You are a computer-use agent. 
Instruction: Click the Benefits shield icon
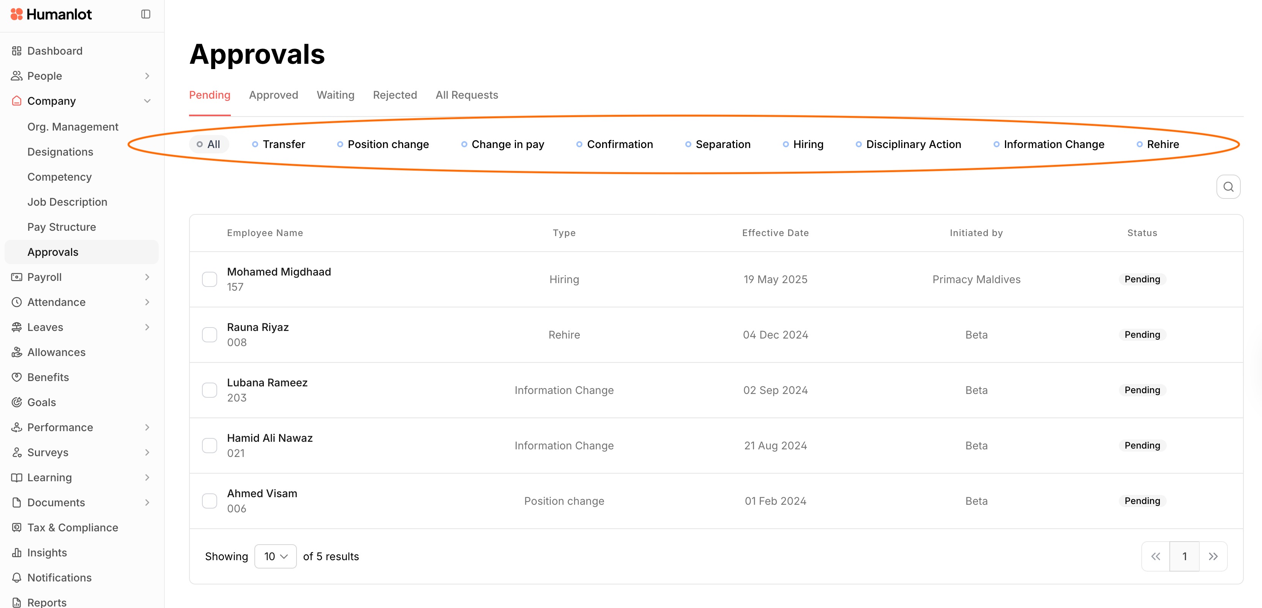click(x=17, y=377)
